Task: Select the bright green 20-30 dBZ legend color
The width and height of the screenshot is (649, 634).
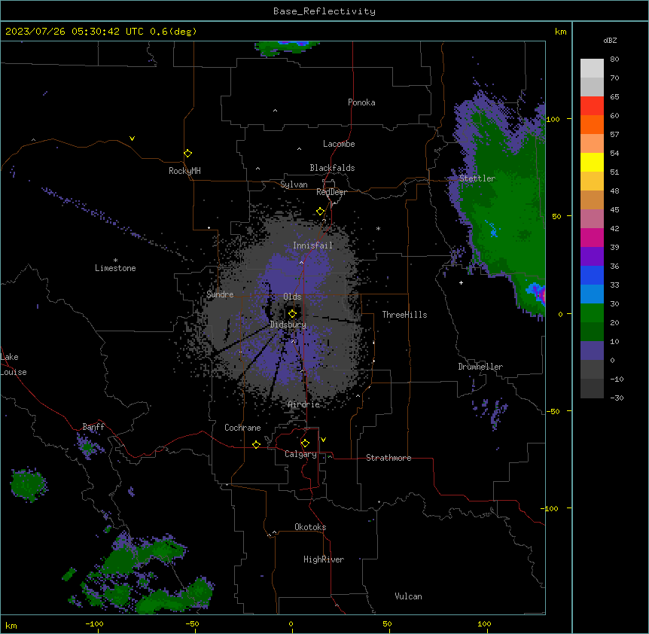Action: coord(592,313)
